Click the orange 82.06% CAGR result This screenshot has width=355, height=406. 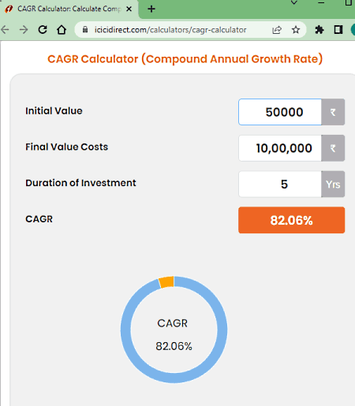pos(292,220)
